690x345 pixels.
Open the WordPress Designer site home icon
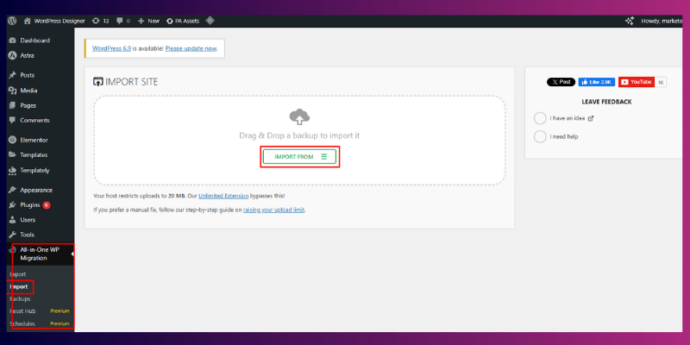pos(28,21)
